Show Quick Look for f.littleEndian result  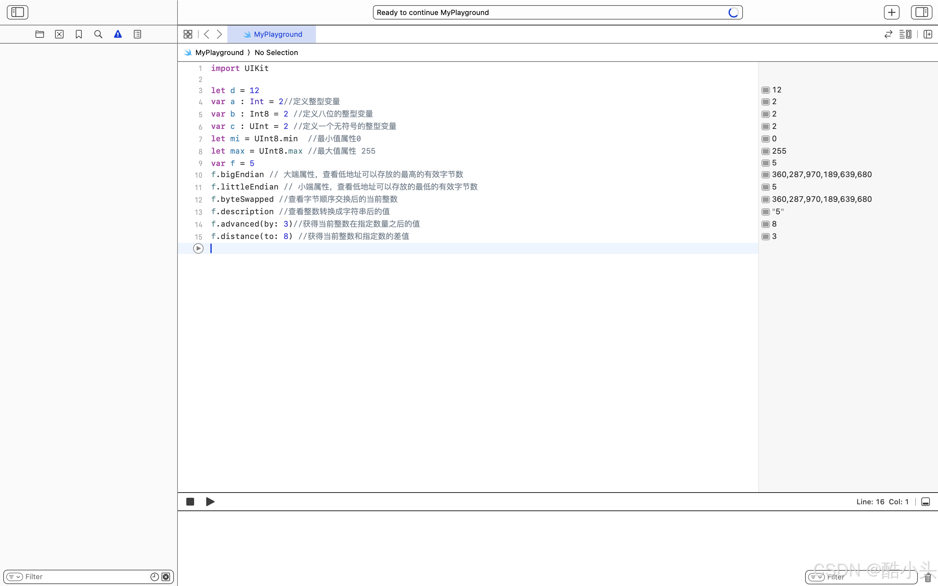point(765,187)
